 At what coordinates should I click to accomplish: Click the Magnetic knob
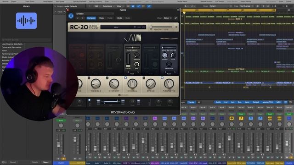pos(169,83)
